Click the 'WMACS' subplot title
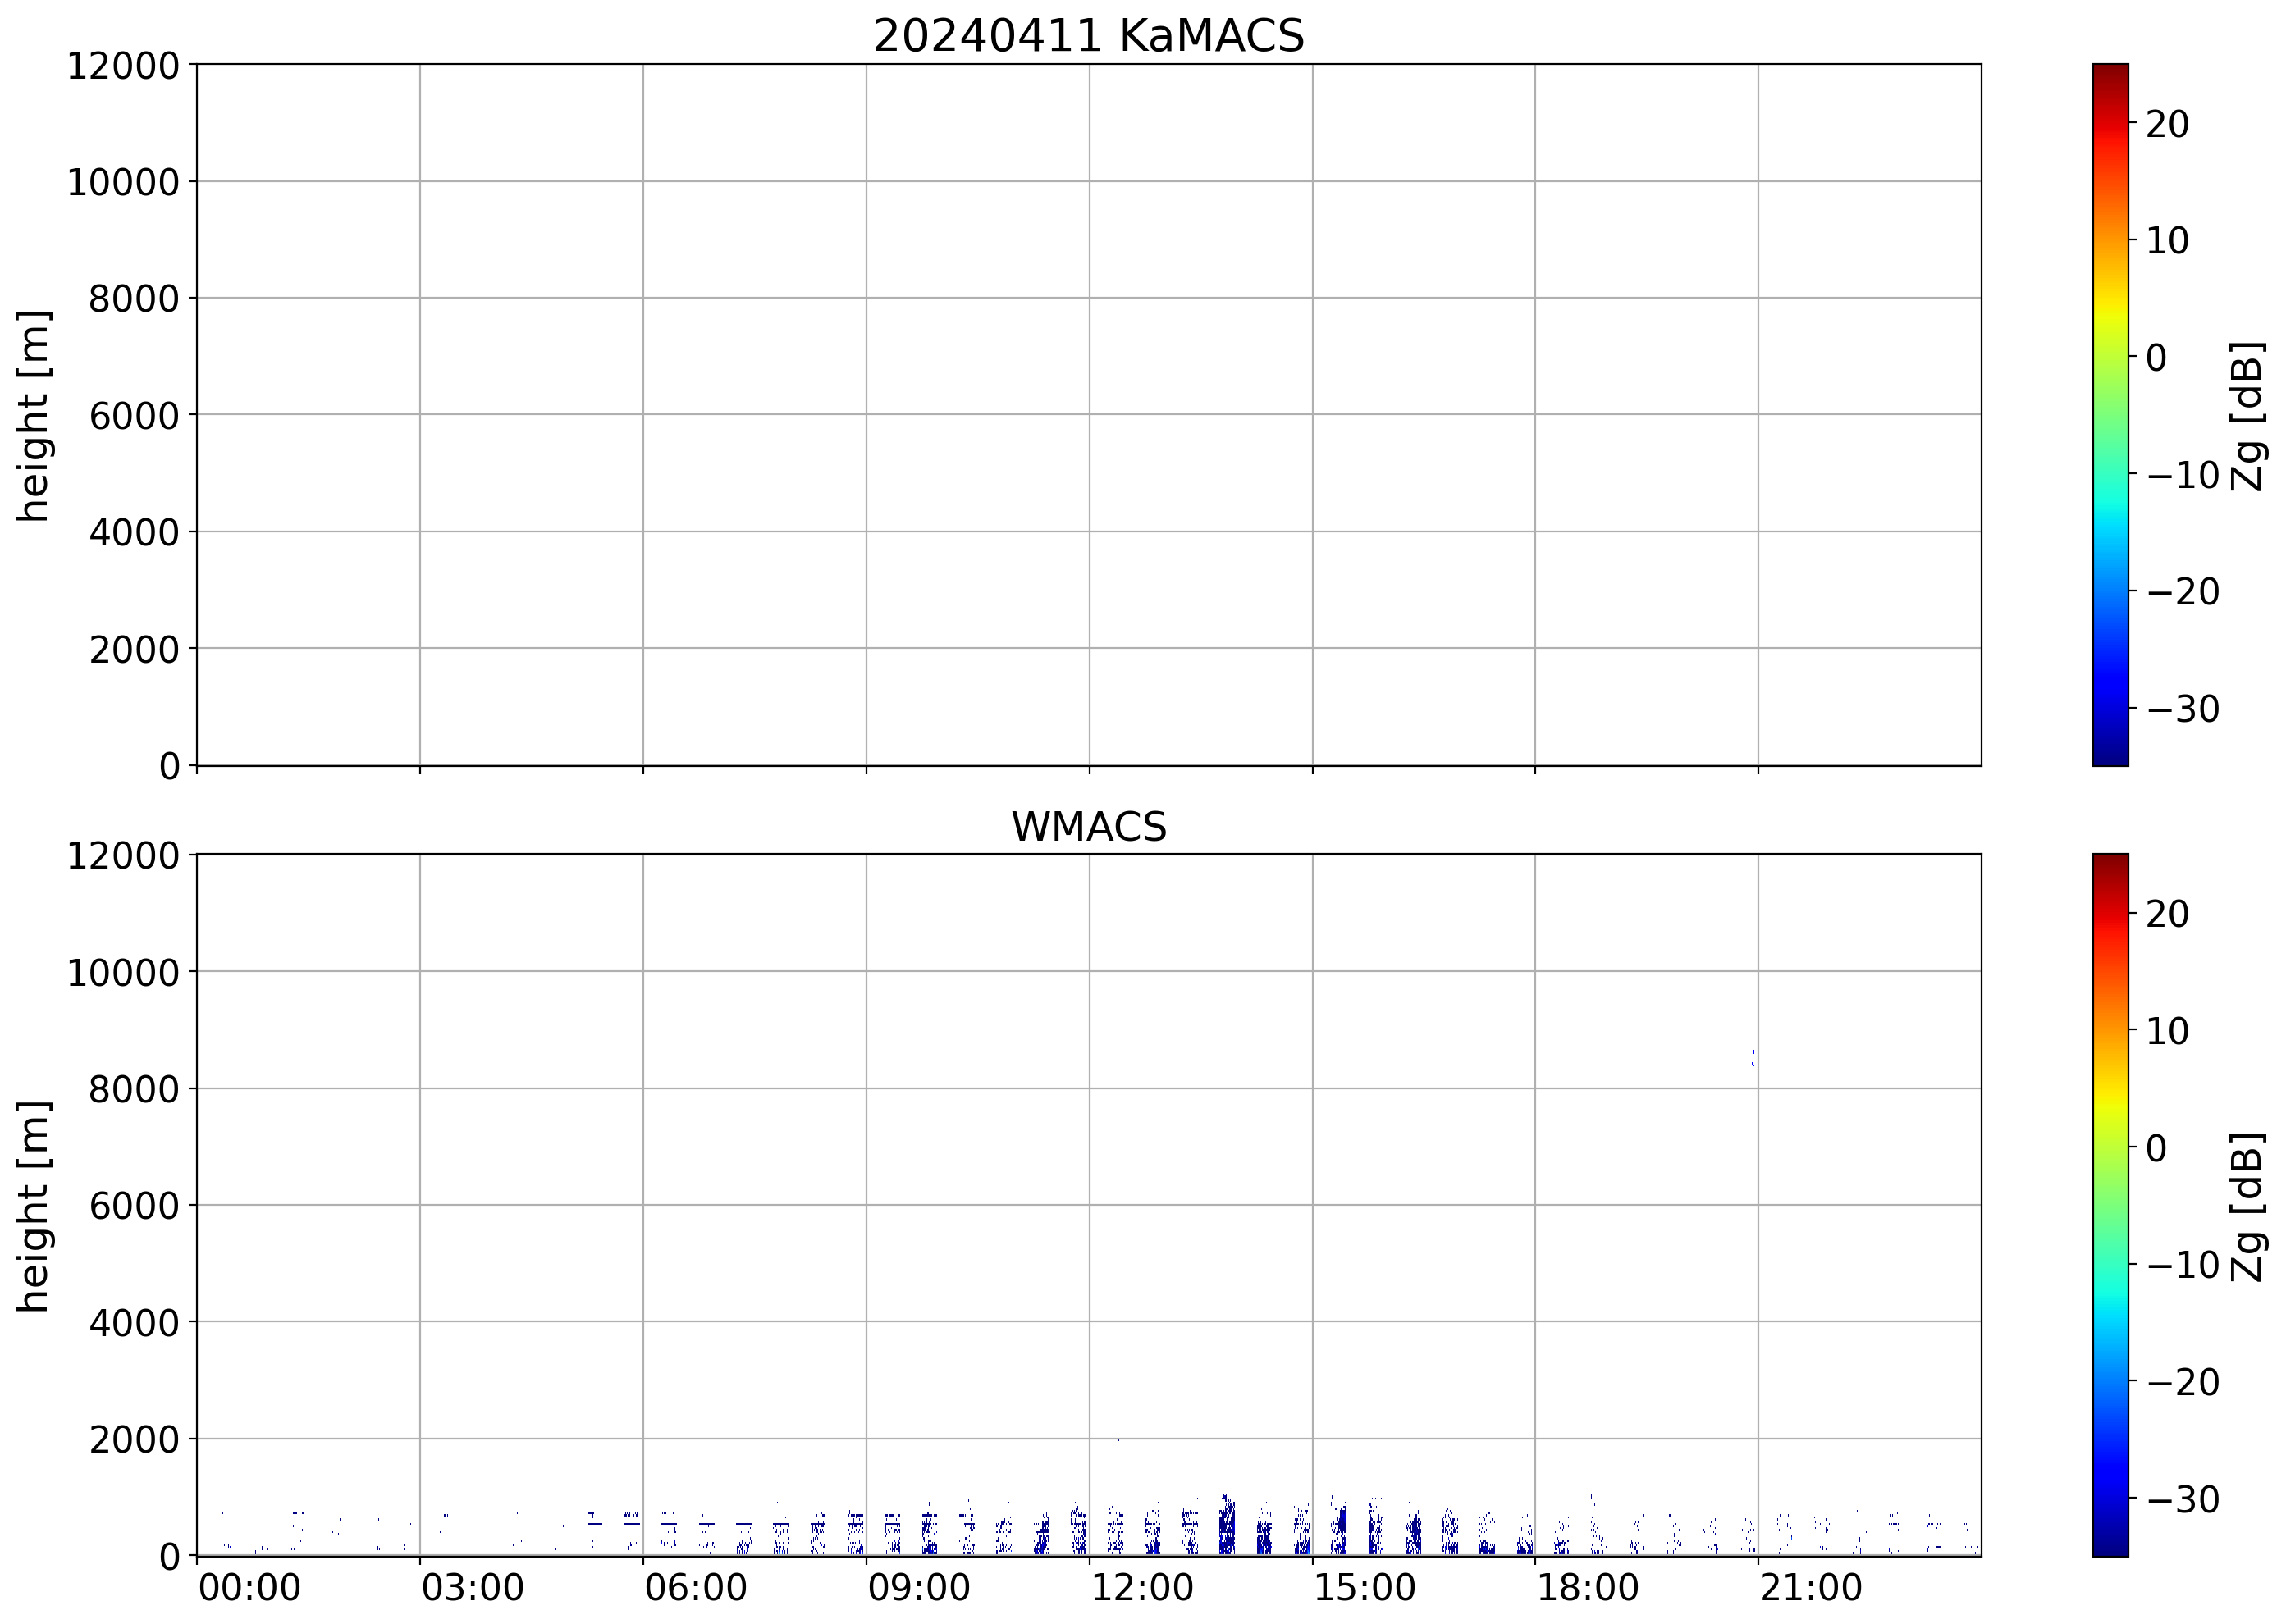Image resolution: width=2286 pixels, height=1624 pixels. click(1089, 827)
